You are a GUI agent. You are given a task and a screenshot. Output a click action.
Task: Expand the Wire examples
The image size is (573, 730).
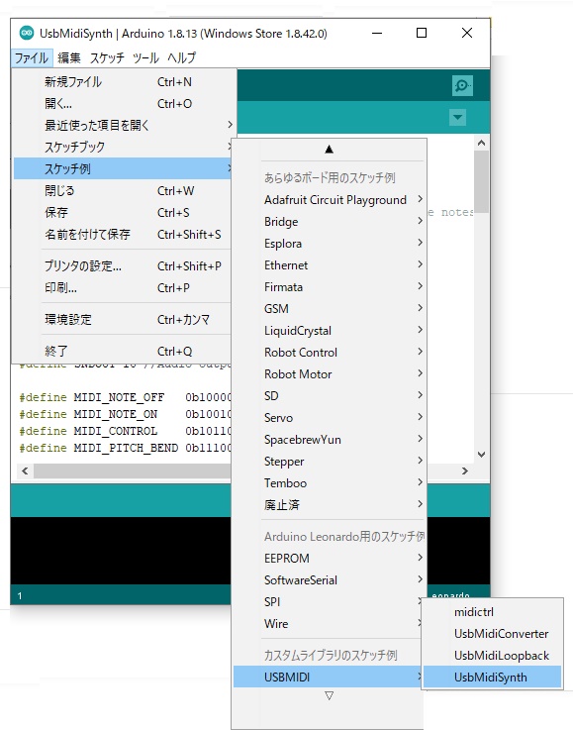point(329,624)
